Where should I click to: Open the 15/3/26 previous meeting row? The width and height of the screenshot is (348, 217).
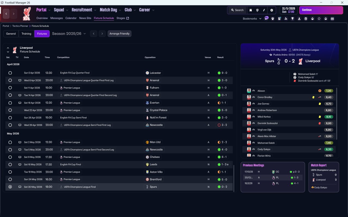click(x=273, y=183)
